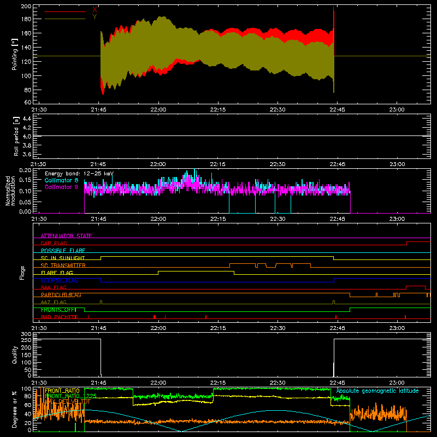The image size is (437, 437).
Task: Click the "Normalized modulation" axis title
Action: click(x=10, y=191)
